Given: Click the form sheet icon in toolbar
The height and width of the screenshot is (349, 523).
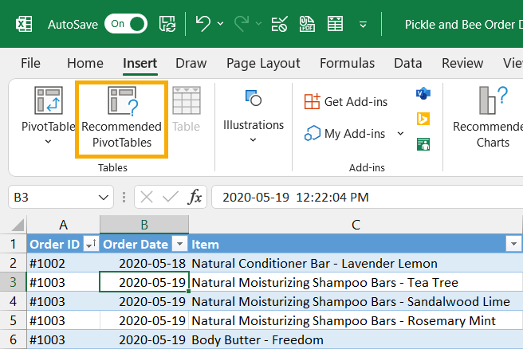Looking at the screenshot, I should (x=335, y=24).
